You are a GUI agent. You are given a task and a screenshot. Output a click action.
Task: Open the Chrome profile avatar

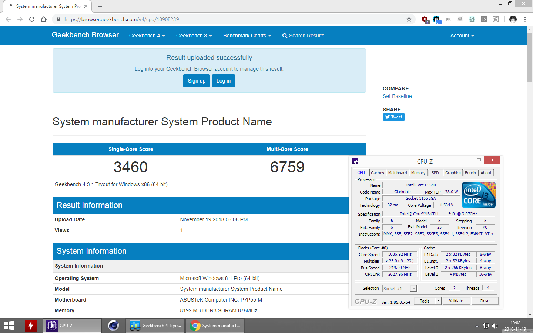pyautogui.click(x=513, y=19)
